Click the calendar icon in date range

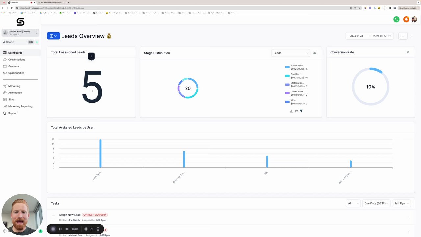(x=390, y=36)
